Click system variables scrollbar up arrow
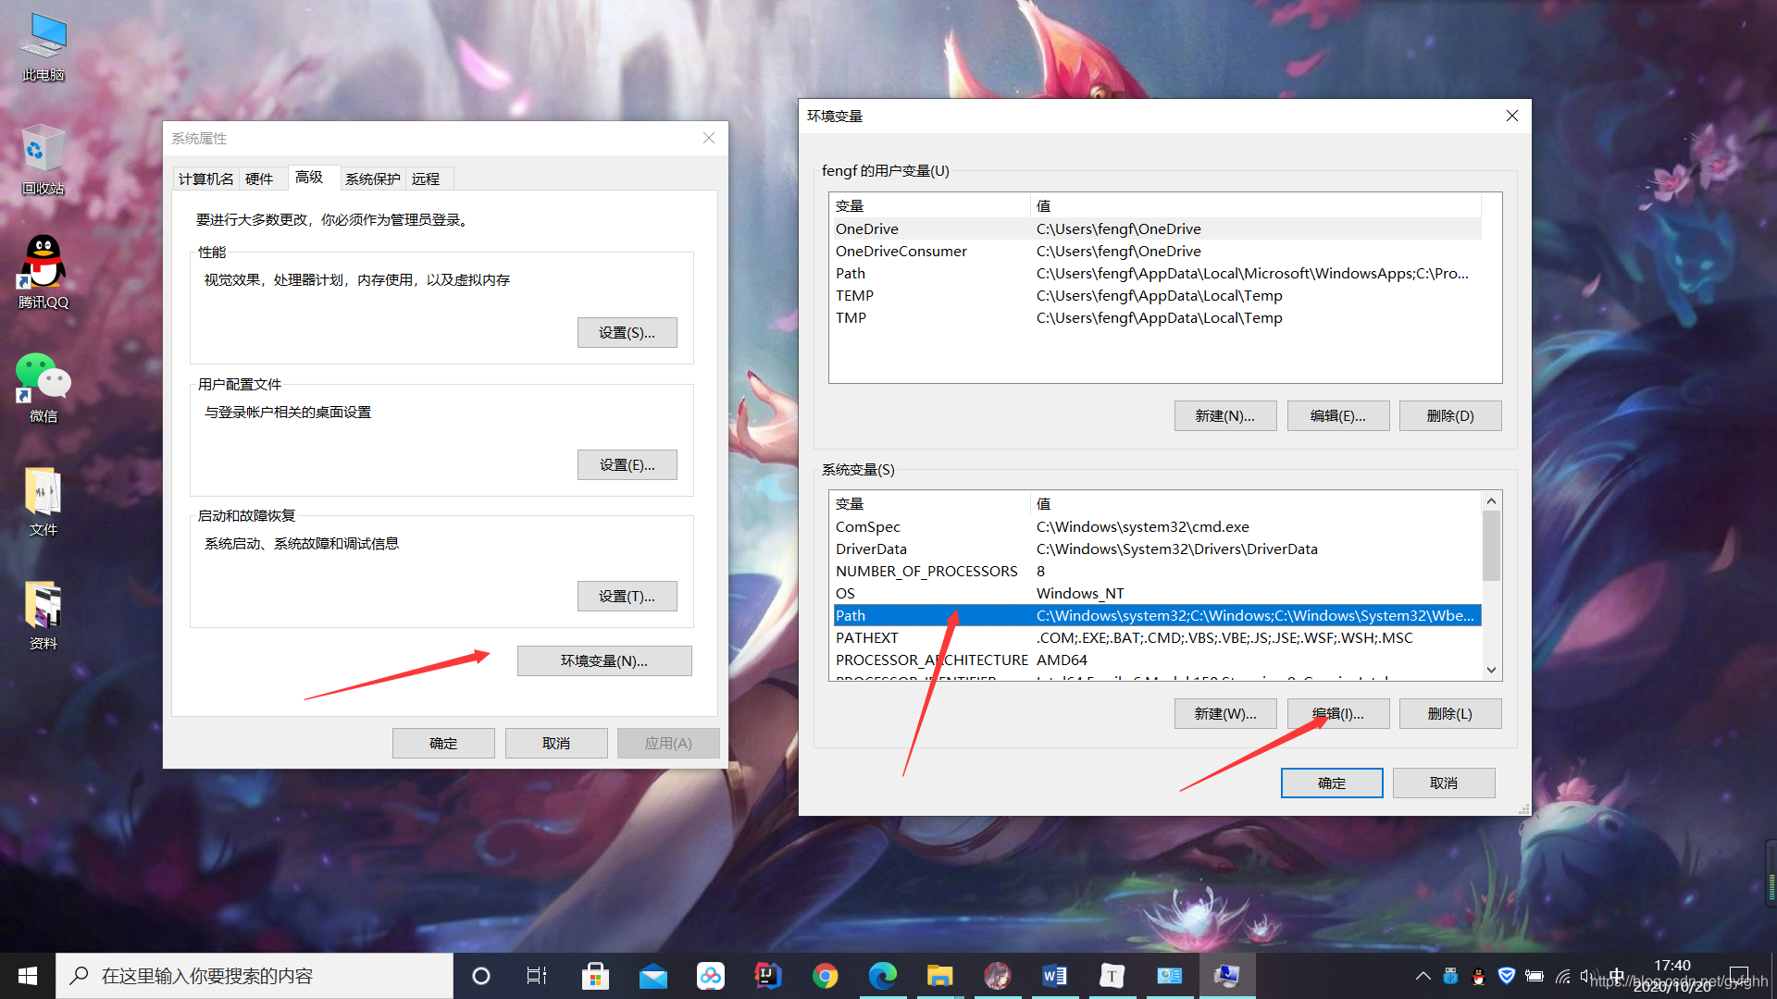This screenshot has height=999, width=1777. [1491, 501]
